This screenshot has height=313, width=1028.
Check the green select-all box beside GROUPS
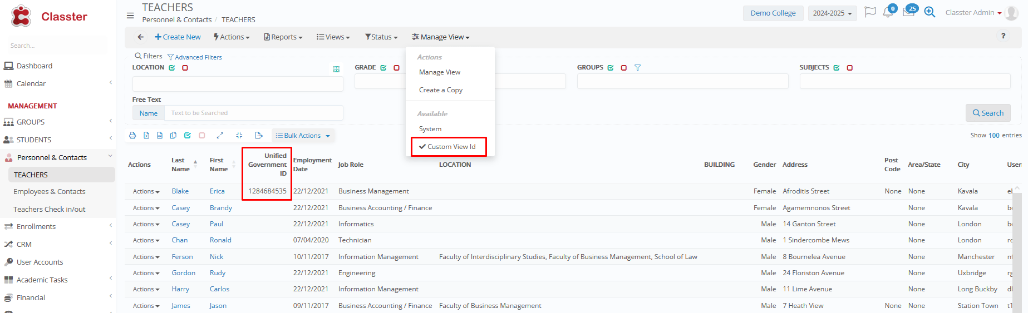(611, 68)
